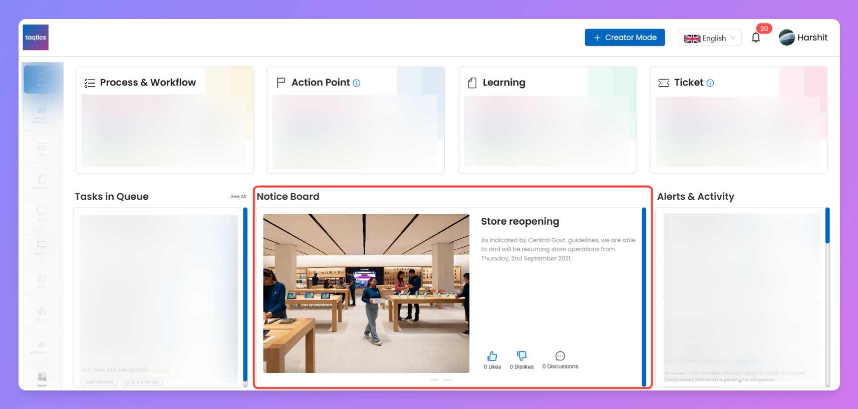This screenshot has height=409, width=858.
Task: Open Ticket in the sidebar
Action: pos(42,281)
